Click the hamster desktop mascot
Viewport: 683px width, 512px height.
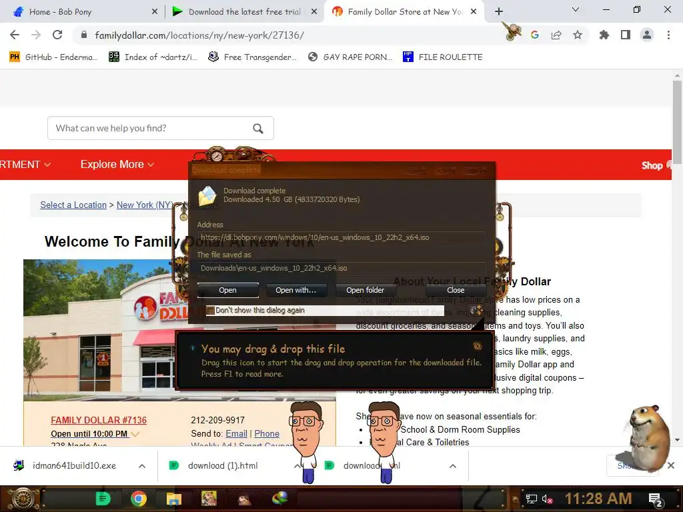[648, 439]
